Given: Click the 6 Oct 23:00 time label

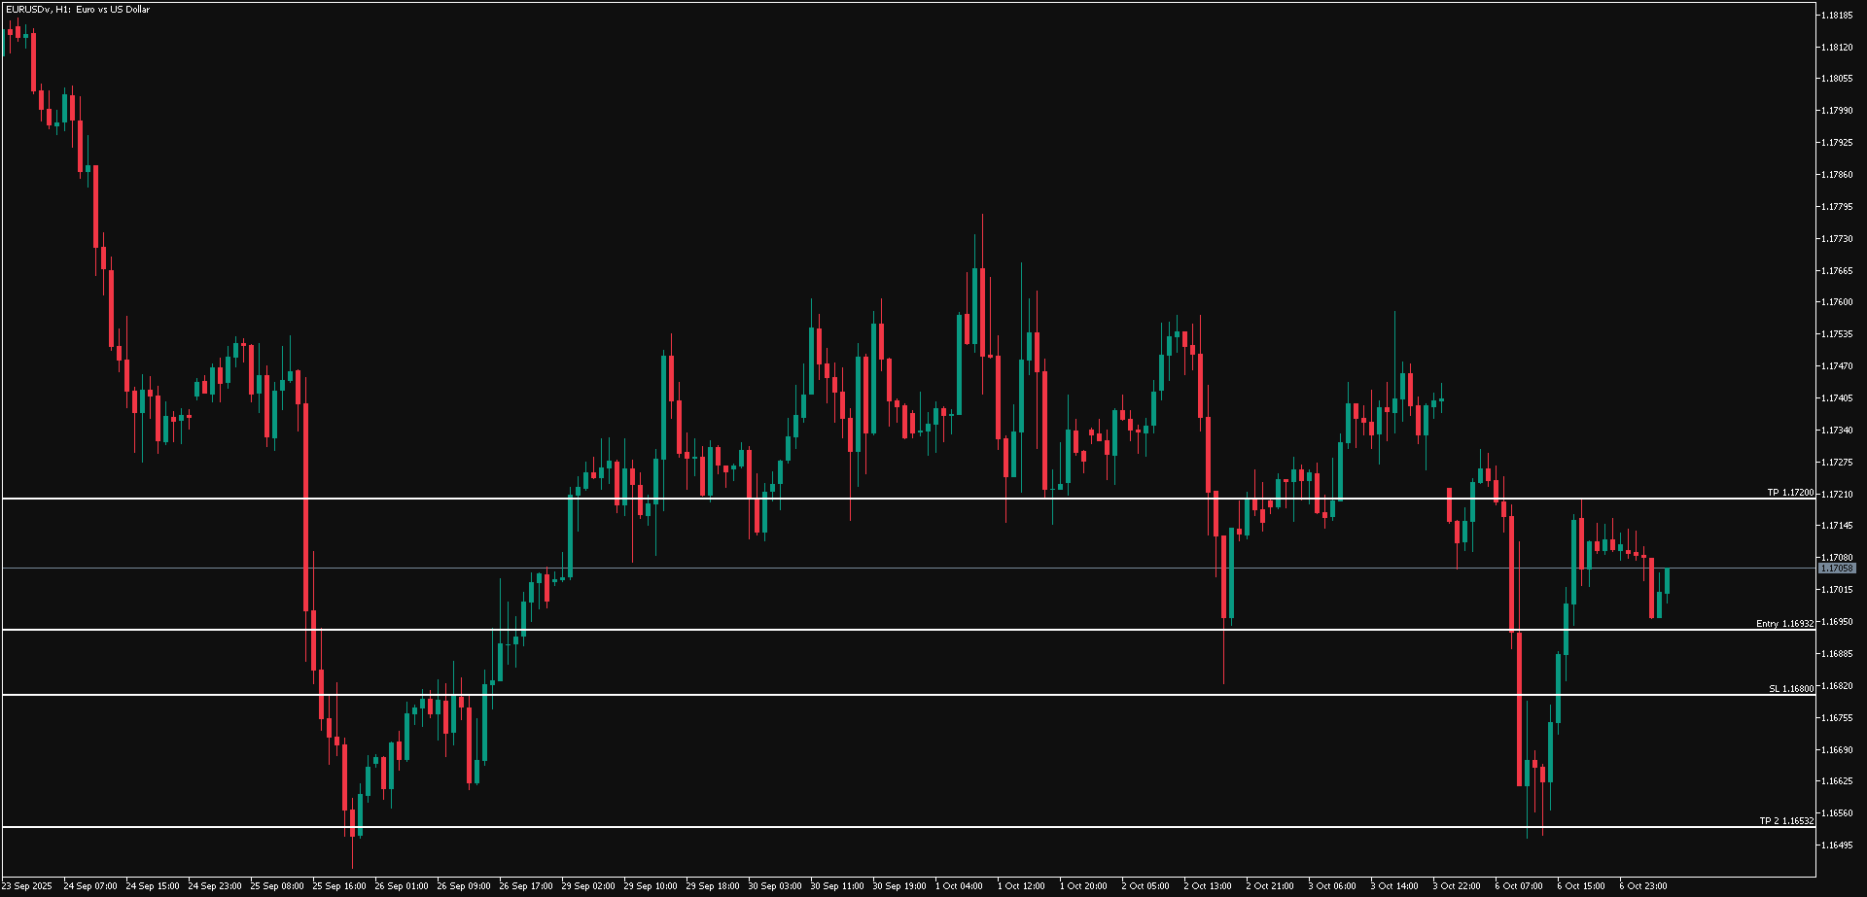Looking at the screenshot, I should (x=1643, y=886).
